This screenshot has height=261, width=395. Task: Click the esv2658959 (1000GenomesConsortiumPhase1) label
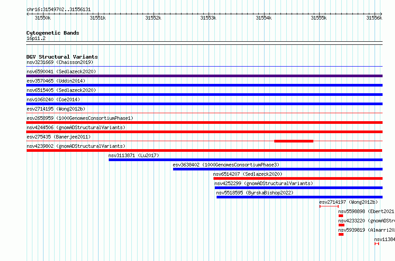(80, 118)
